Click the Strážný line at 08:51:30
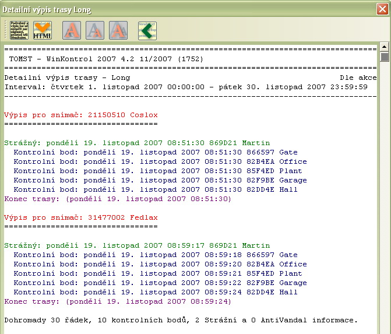The width and height of the screenshot is (391, 334). click(x=137, y=143)
